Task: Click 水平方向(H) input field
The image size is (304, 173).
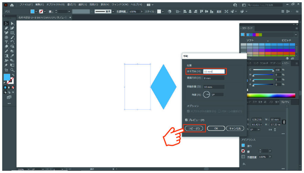Action: 214,72
